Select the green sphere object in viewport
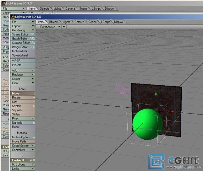 [x=147, y=124]
